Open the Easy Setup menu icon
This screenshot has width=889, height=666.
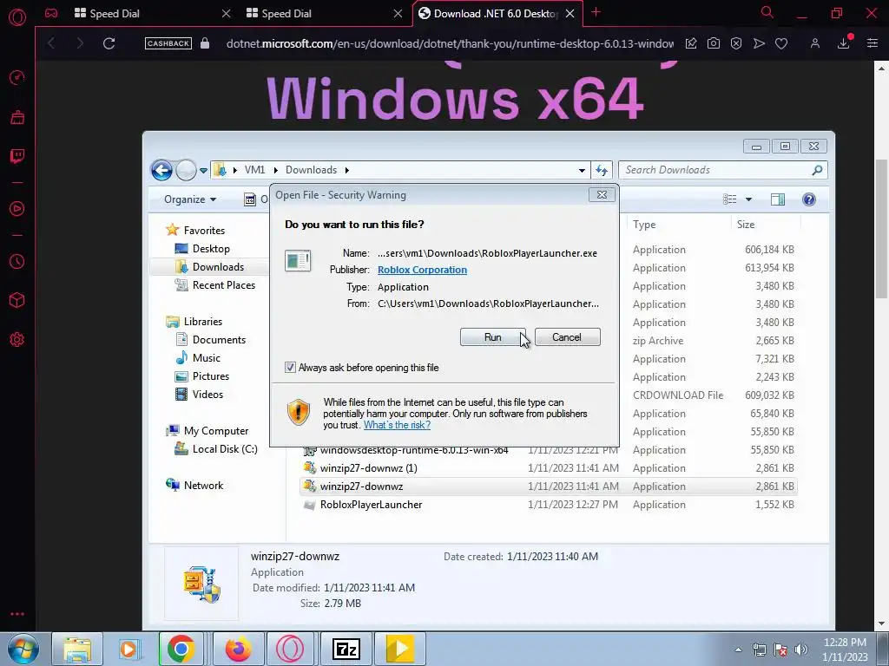873,43
